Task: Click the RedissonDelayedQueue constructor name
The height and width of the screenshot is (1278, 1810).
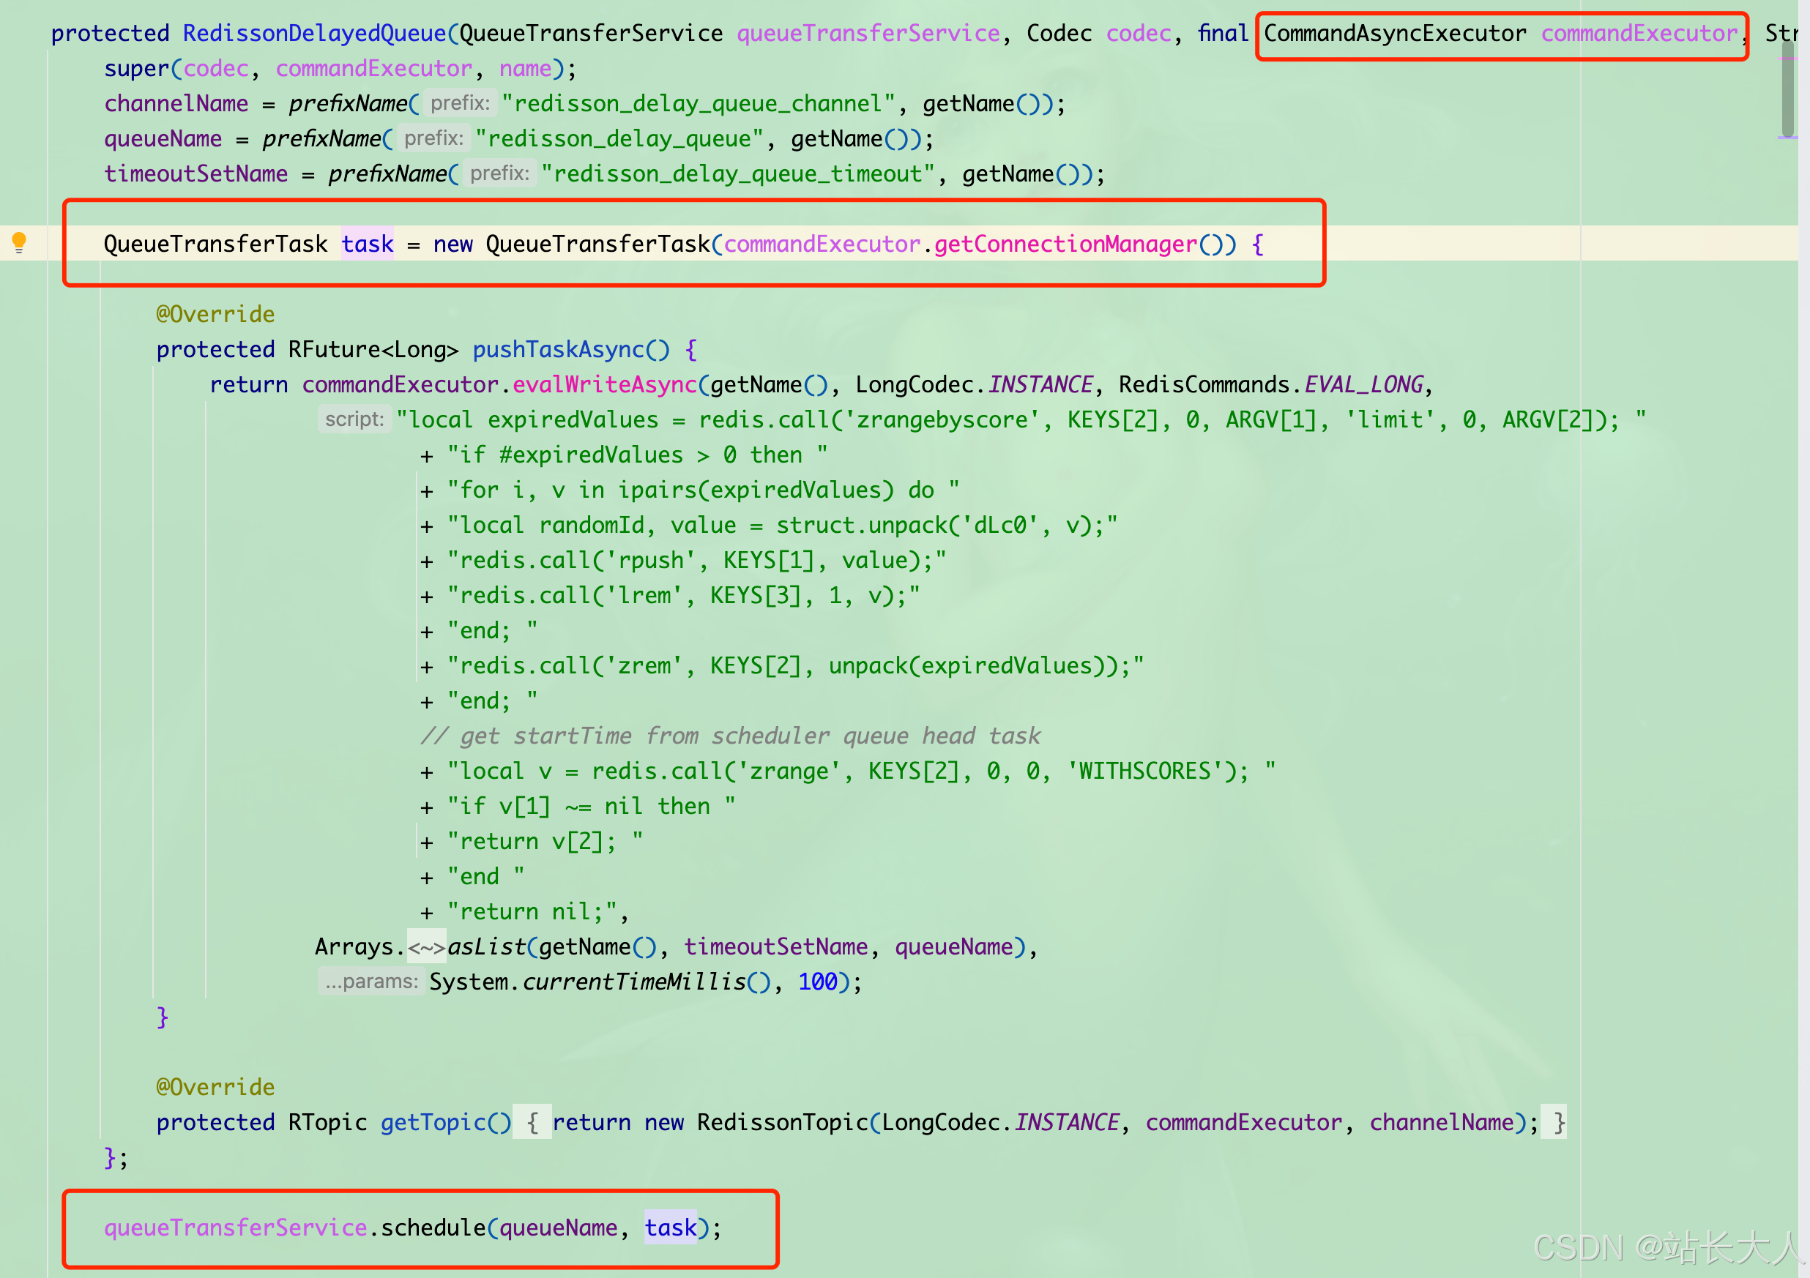Action: [x=315, y=33]
